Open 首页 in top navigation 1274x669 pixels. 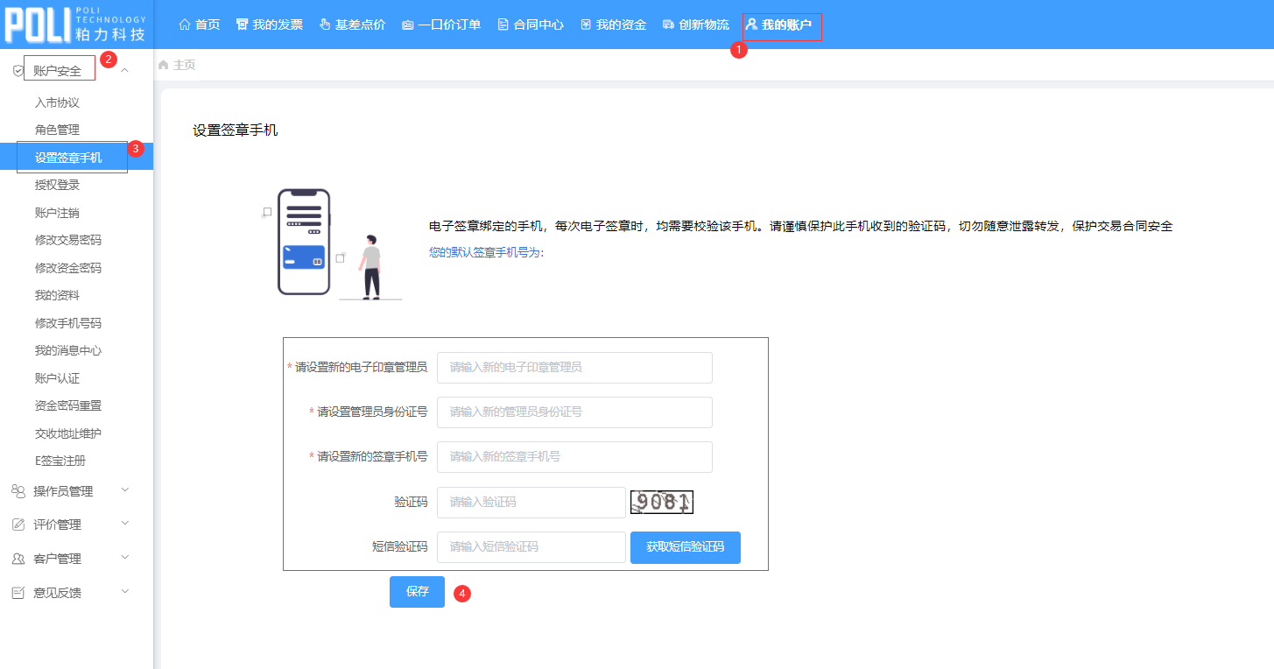click(x=208, y=25)
